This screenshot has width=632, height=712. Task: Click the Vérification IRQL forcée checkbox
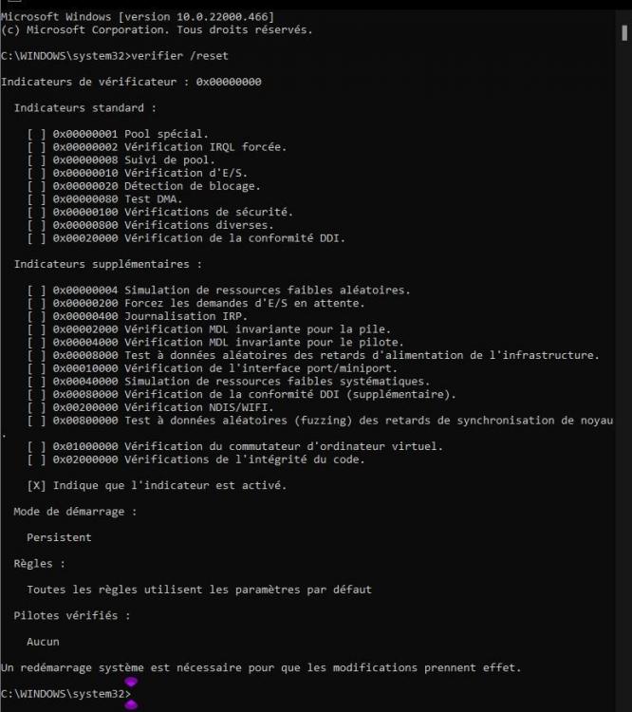coord(36,147)
